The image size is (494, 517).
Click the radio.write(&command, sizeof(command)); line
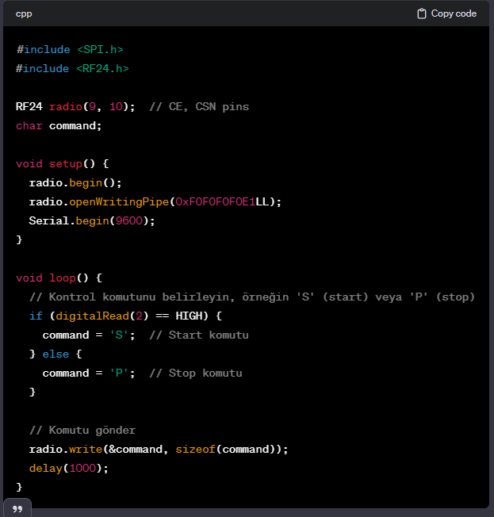159,449
